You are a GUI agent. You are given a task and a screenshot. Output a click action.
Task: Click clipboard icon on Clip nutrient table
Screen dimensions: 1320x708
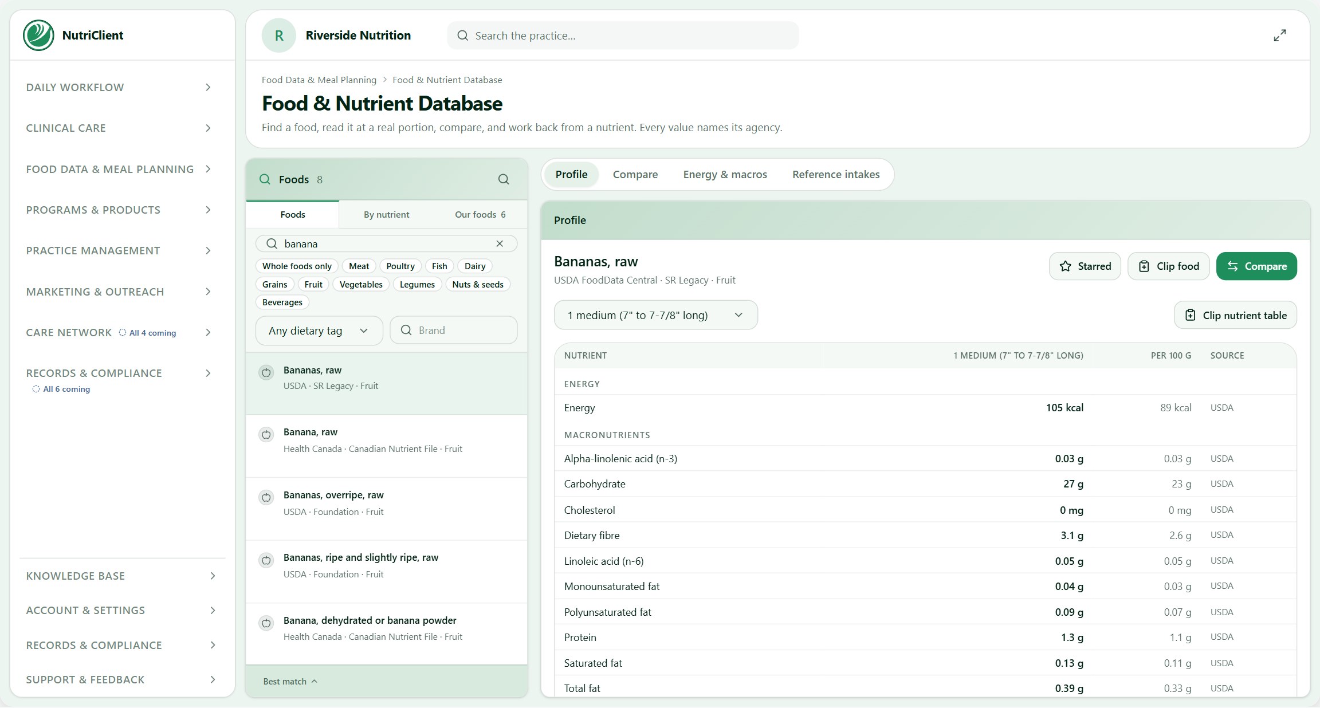(1191, 315)
